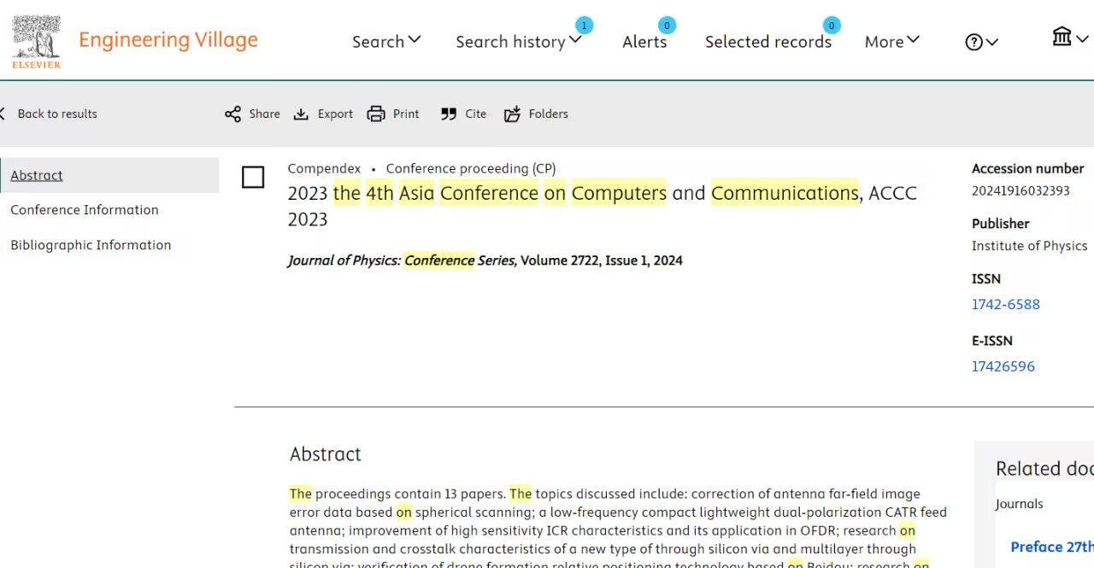Click the Journals label under Related documents
The width and height of the screenshot is (1094, 568).
pos(1020,504)
